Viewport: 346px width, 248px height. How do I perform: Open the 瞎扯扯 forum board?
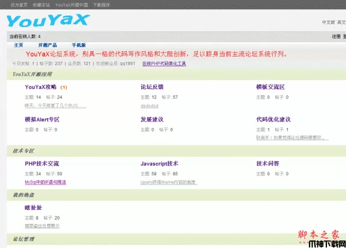tap(33, 208)
